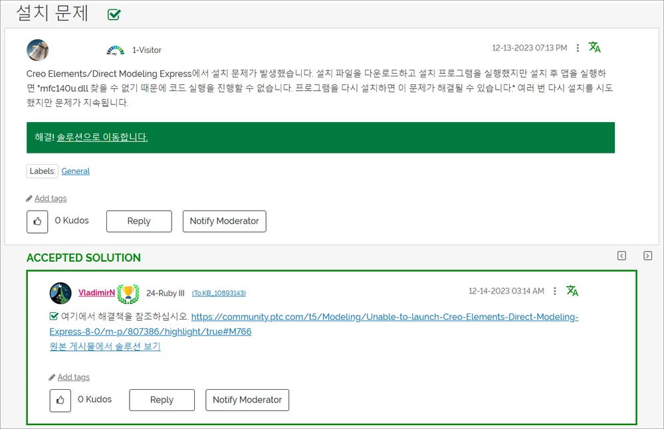Translate the original post with the translate icon
Screen dimensions: 664x429
[595, 47]
